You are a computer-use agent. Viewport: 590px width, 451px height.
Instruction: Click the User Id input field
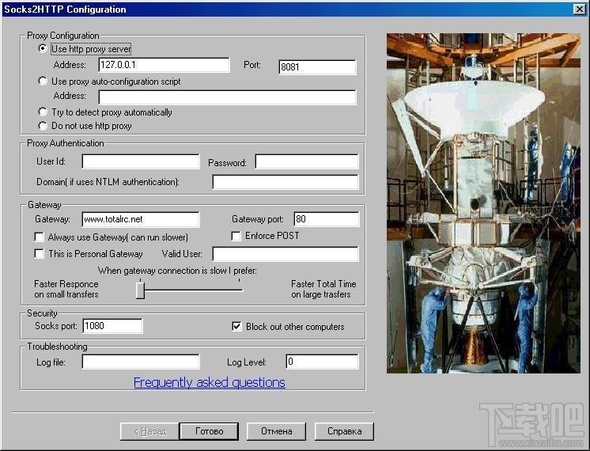[140, 161]
